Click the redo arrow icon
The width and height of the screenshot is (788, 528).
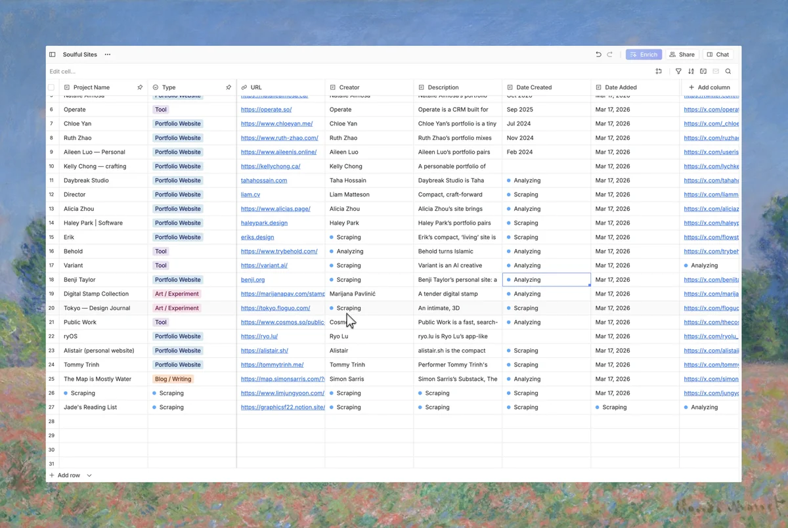tap(610, 55)
